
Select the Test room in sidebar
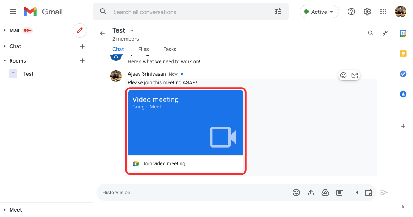coord(28,74)
